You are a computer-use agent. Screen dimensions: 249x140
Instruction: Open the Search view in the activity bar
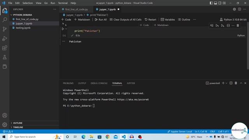(5, 20)
